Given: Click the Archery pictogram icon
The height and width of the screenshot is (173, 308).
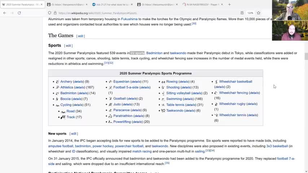Looking at the screenshot, I should click(x=57, y=82).
